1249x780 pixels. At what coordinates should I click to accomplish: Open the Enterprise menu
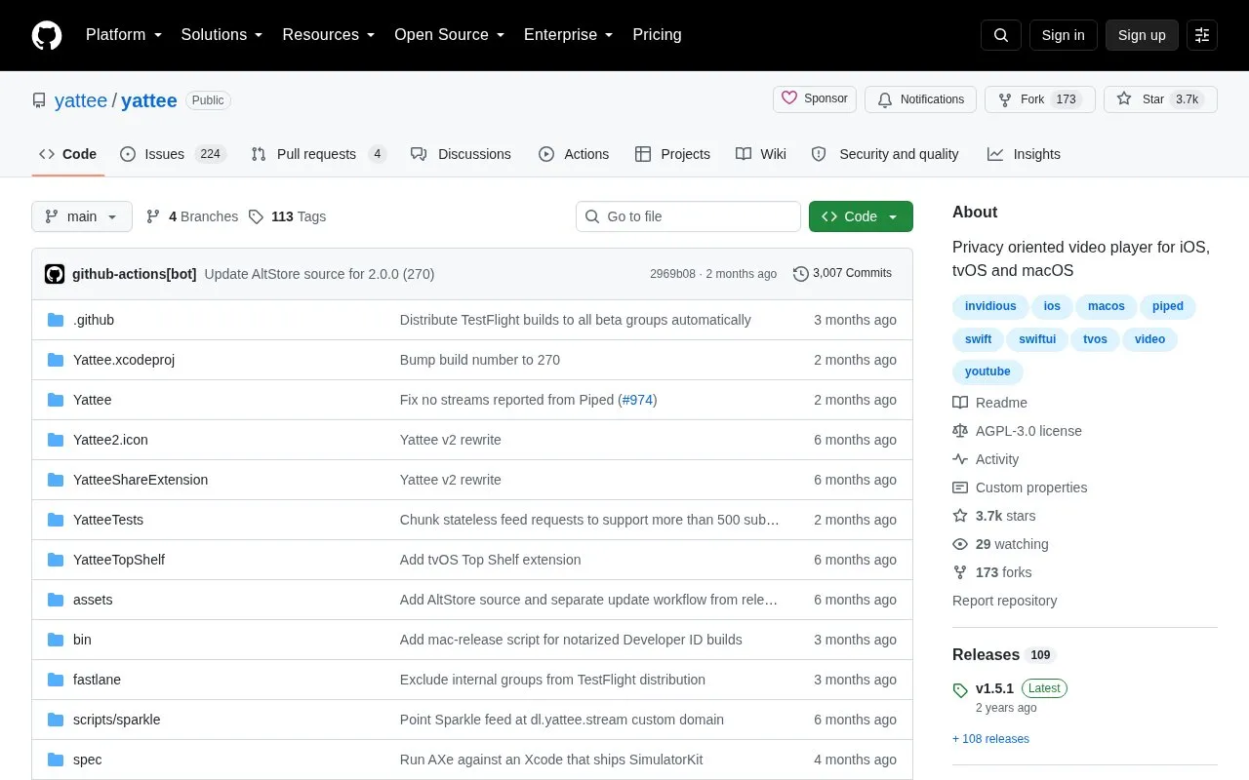point(569,35)
